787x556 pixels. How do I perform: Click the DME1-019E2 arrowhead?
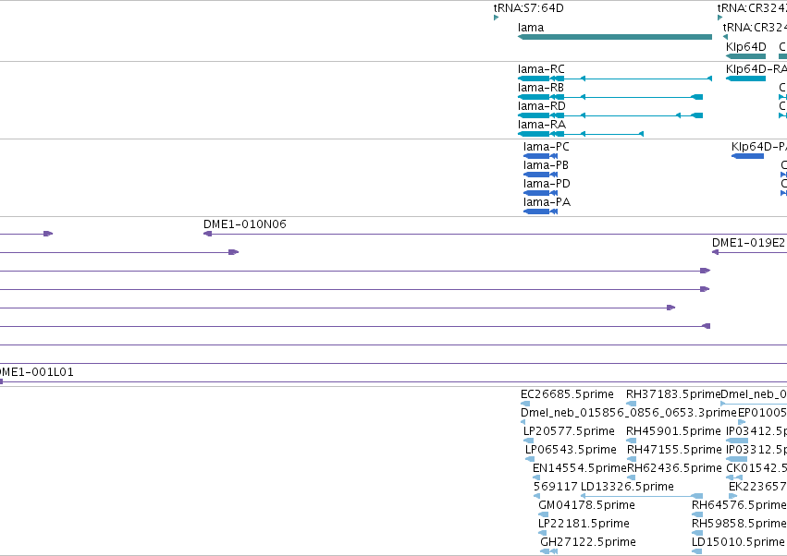click(x=715, y=252)
